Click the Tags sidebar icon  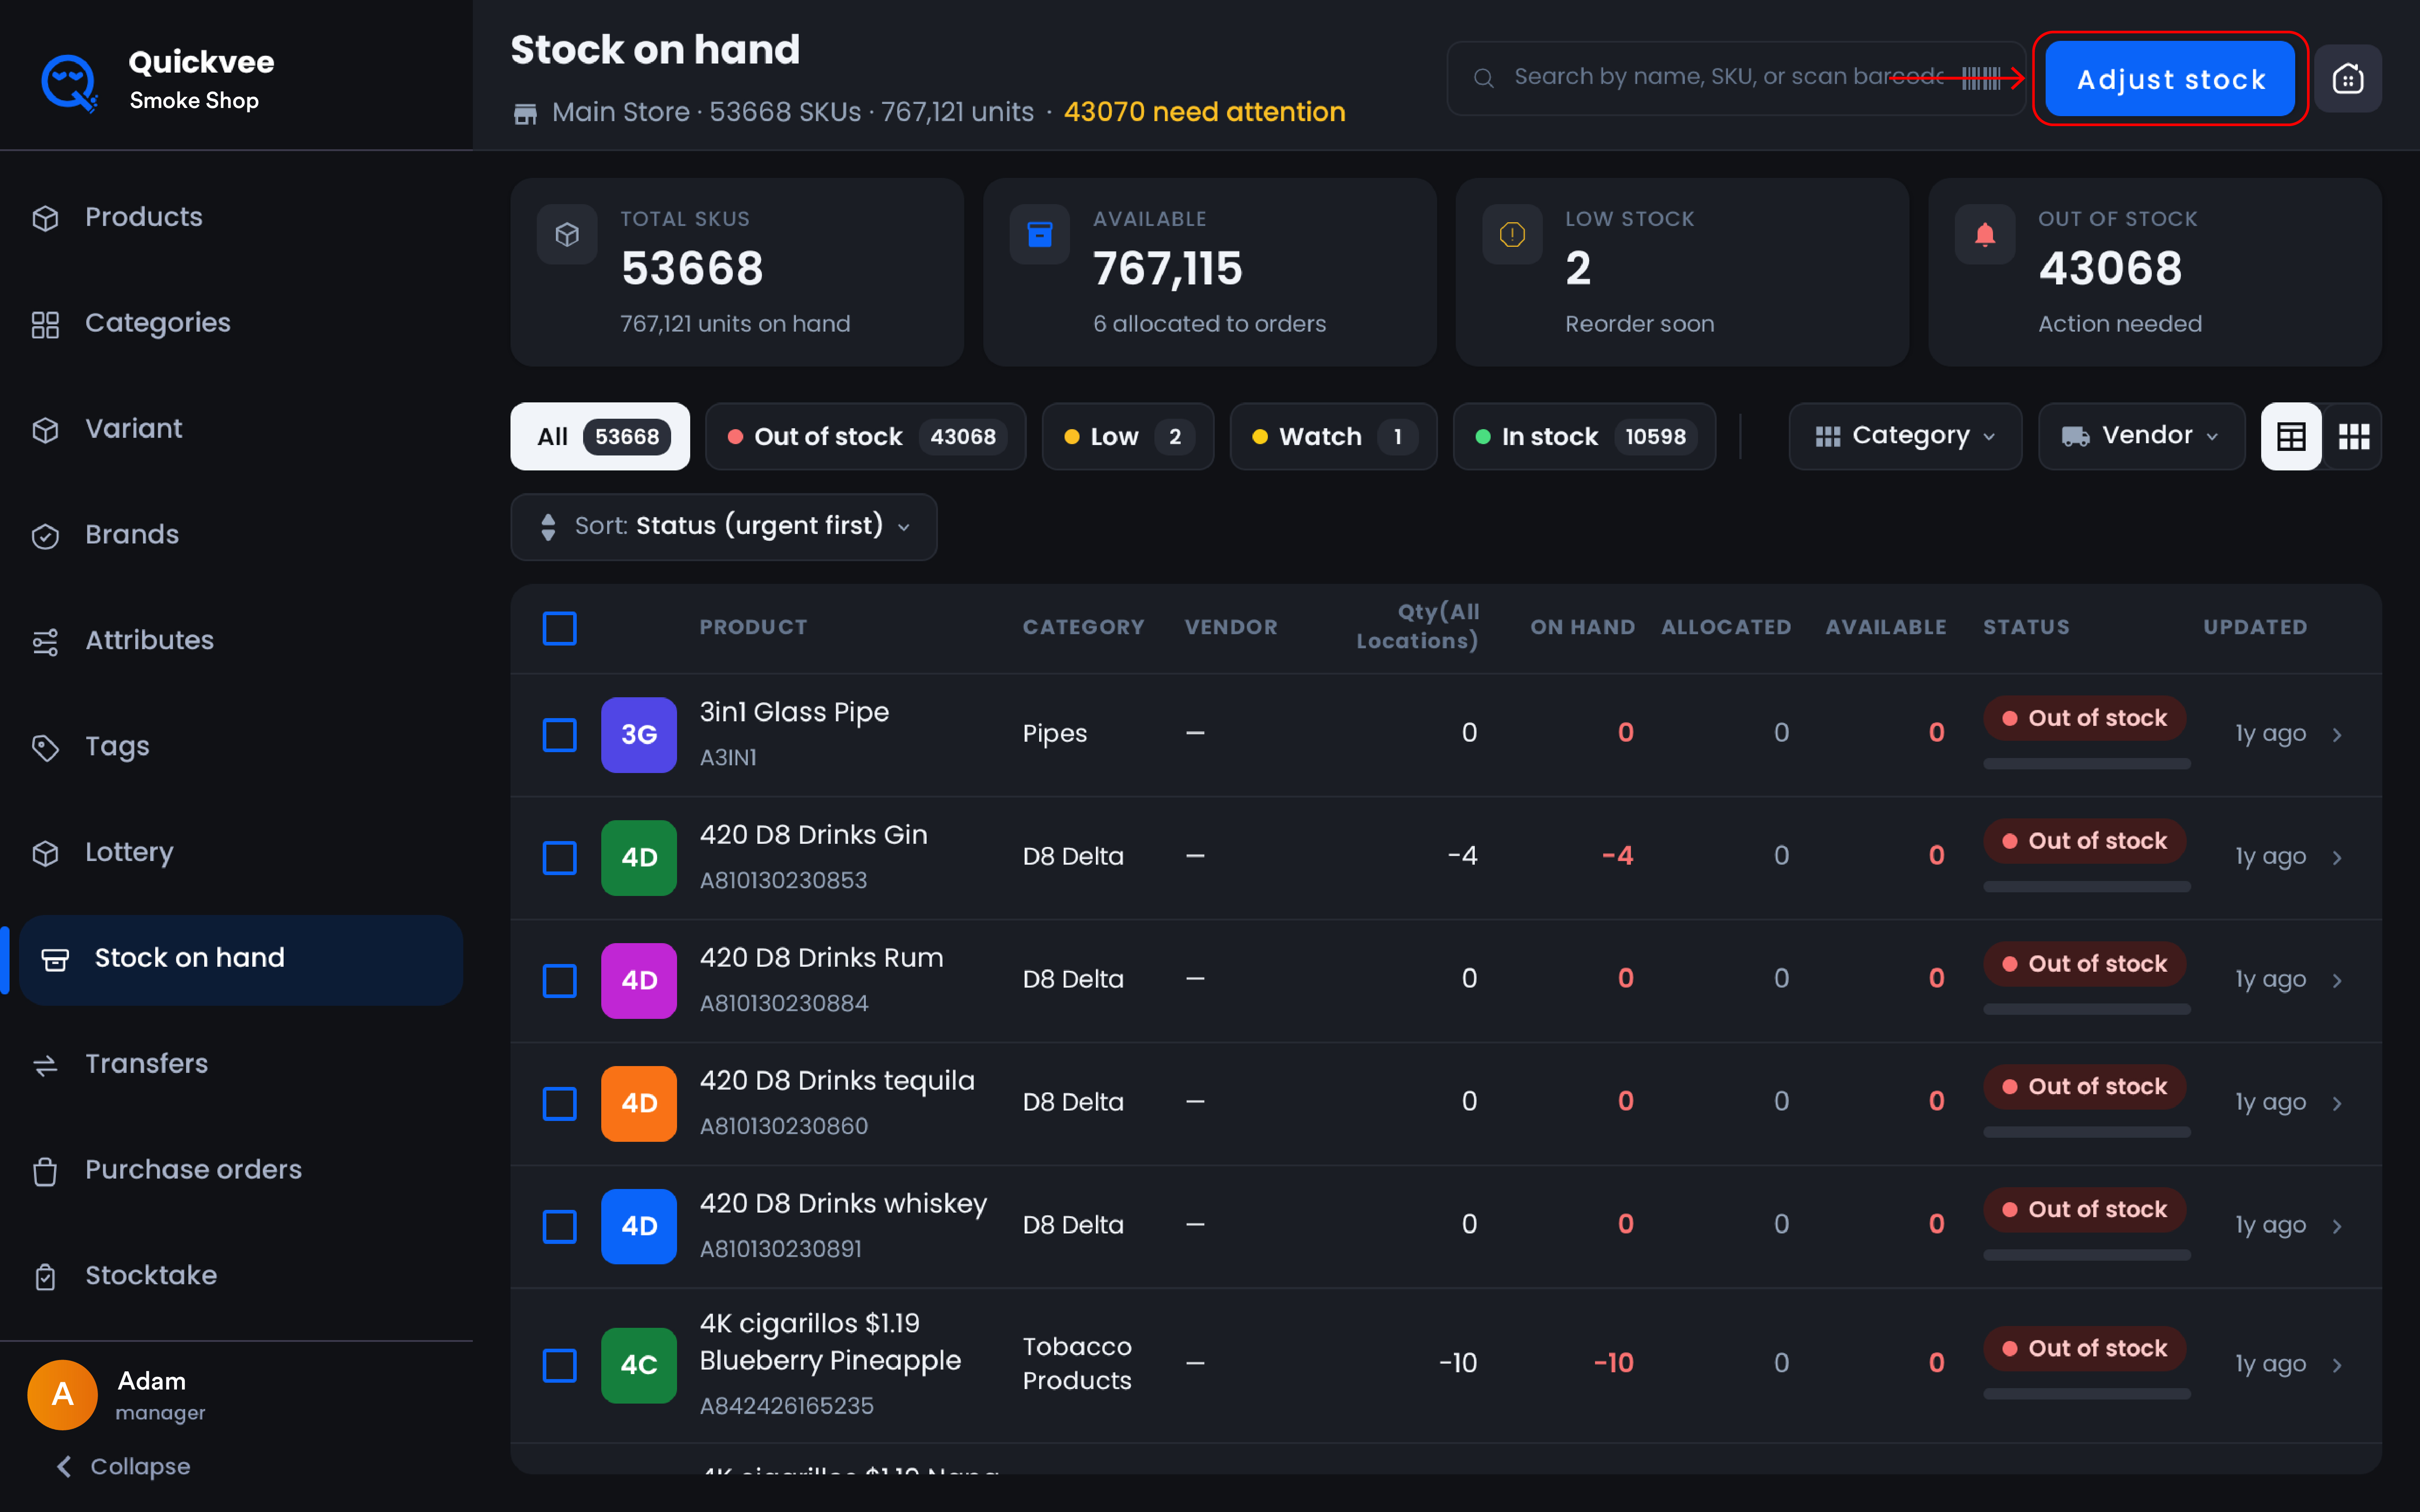[45, 748]
